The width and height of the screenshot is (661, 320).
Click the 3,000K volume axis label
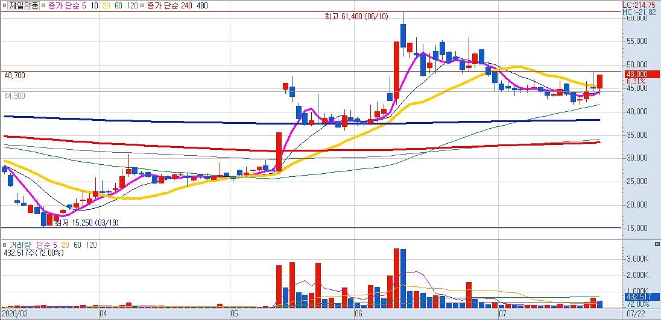637,259
